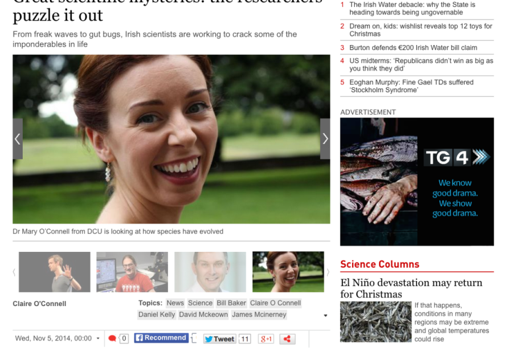Select thumbnail of man gesturing on stage

pos(55,272)
